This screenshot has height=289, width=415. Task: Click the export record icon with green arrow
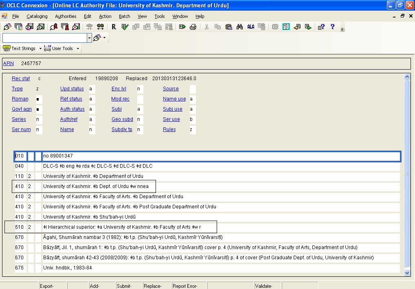tap(182, 27)
